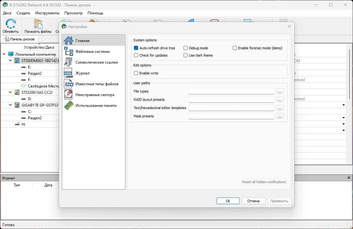Click the R-STUDIO title bar app icon

pyautogui.click(x=5, y=5)
